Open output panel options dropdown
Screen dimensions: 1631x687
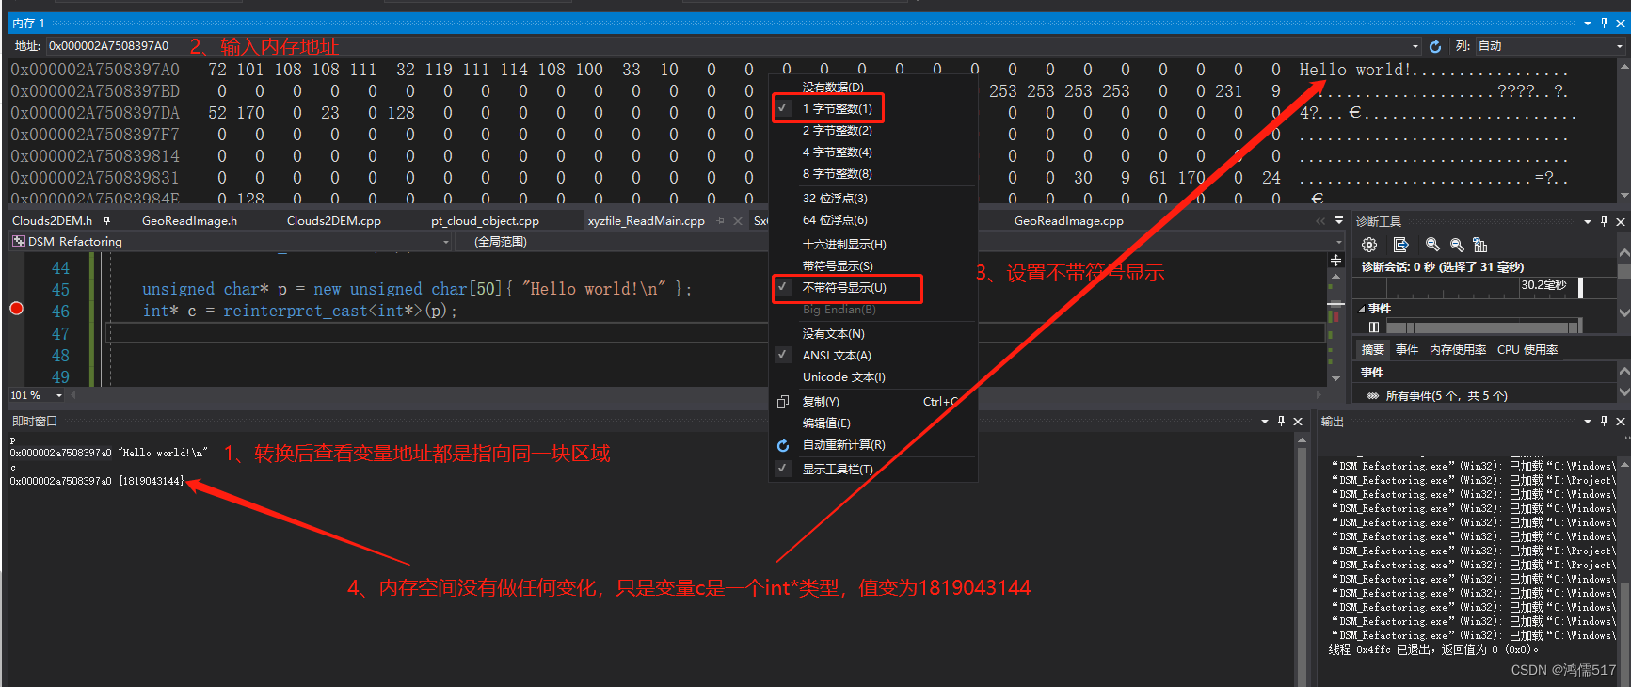pos(1588,421)
